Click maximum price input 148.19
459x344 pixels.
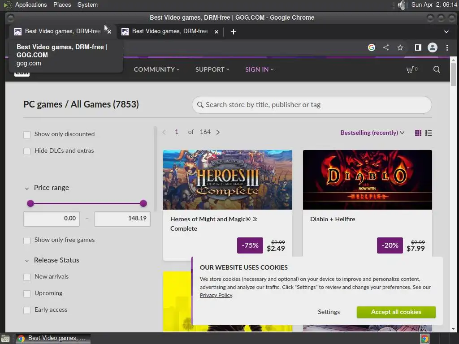(x=122, y=219)
